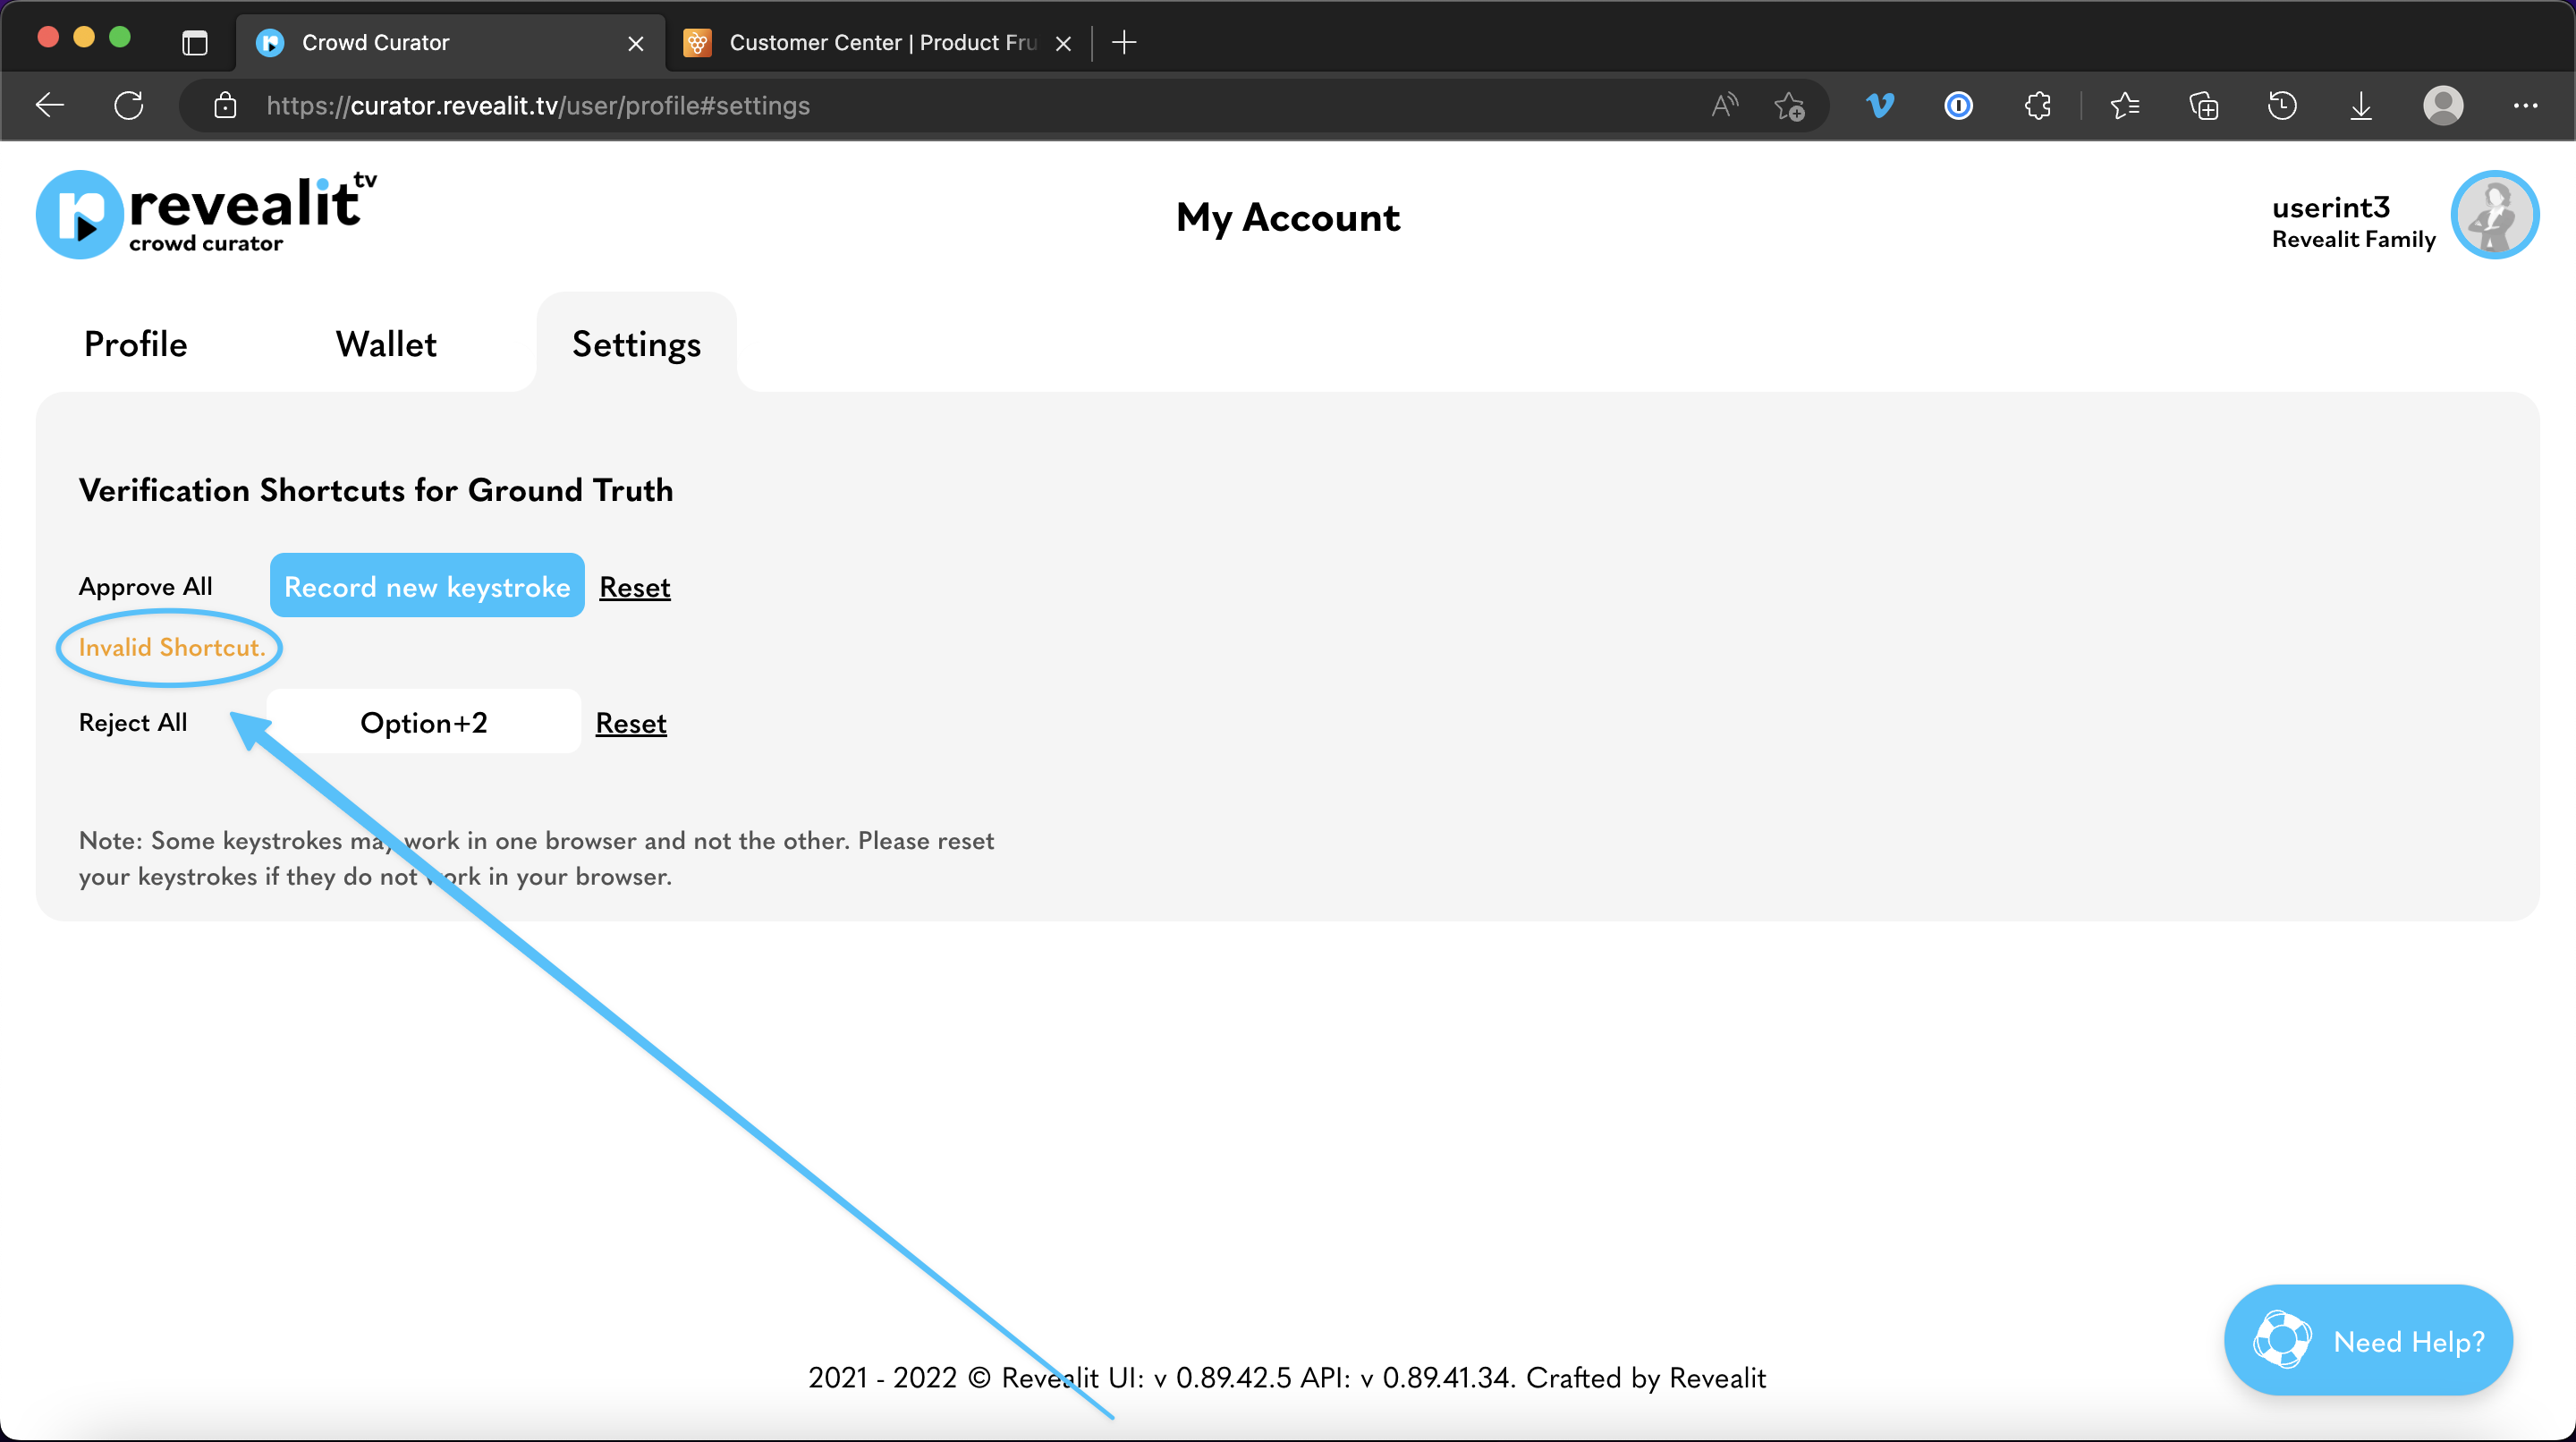The height and width of the screenshot is (1442, 2576).
Task: Open the Collections icon in toolbar
Action: click(x=2203, y=105)
